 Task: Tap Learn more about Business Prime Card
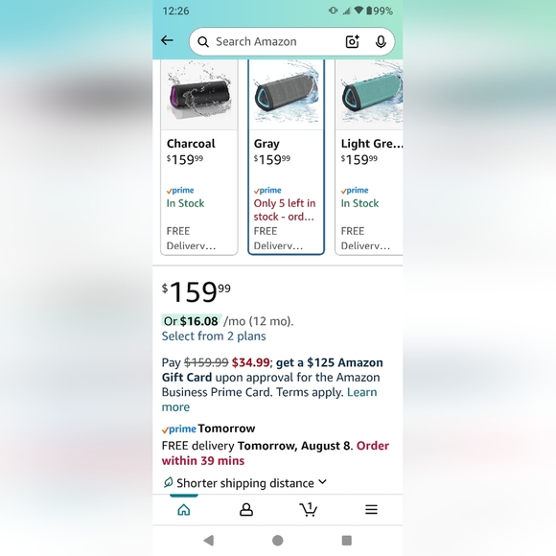pos(269,400)
